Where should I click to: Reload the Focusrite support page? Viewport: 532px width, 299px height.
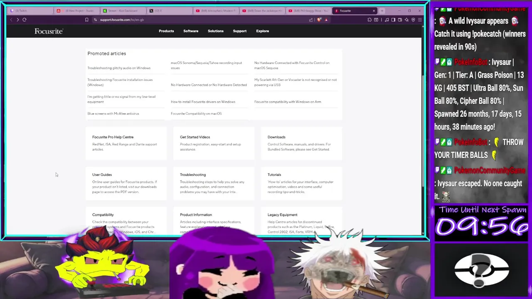tap(25, 20)
